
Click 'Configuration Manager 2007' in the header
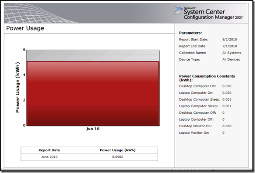[x=213, y=17]
